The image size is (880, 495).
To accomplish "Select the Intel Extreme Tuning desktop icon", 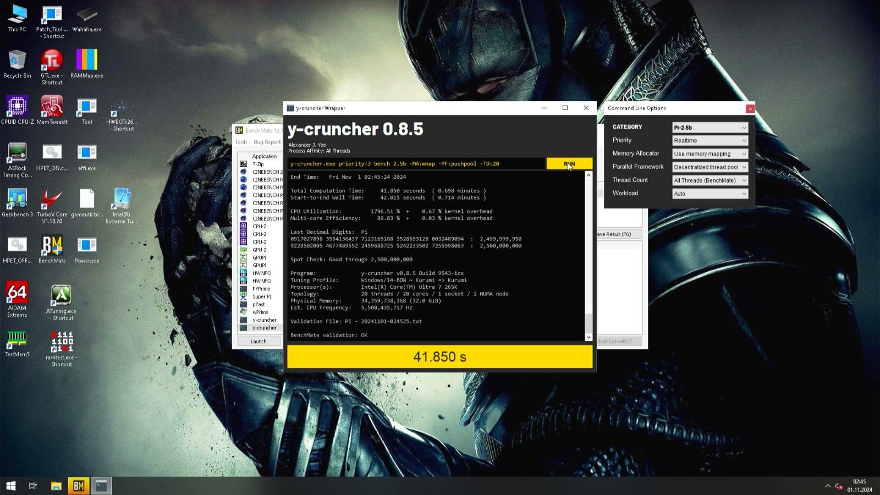I will click(x=121, y=207).
